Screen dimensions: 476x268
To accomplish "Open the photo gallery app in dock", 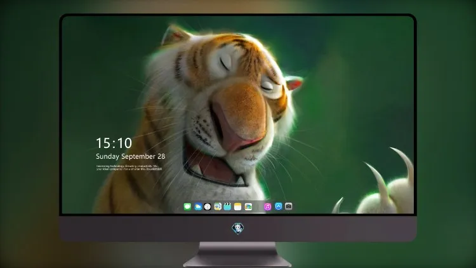I will pos(248,206).
